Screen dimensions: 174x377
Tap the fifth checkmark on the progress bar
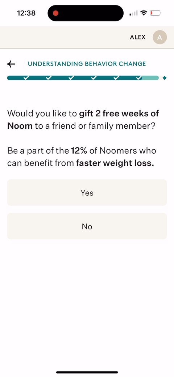click(x=116, y=78)
